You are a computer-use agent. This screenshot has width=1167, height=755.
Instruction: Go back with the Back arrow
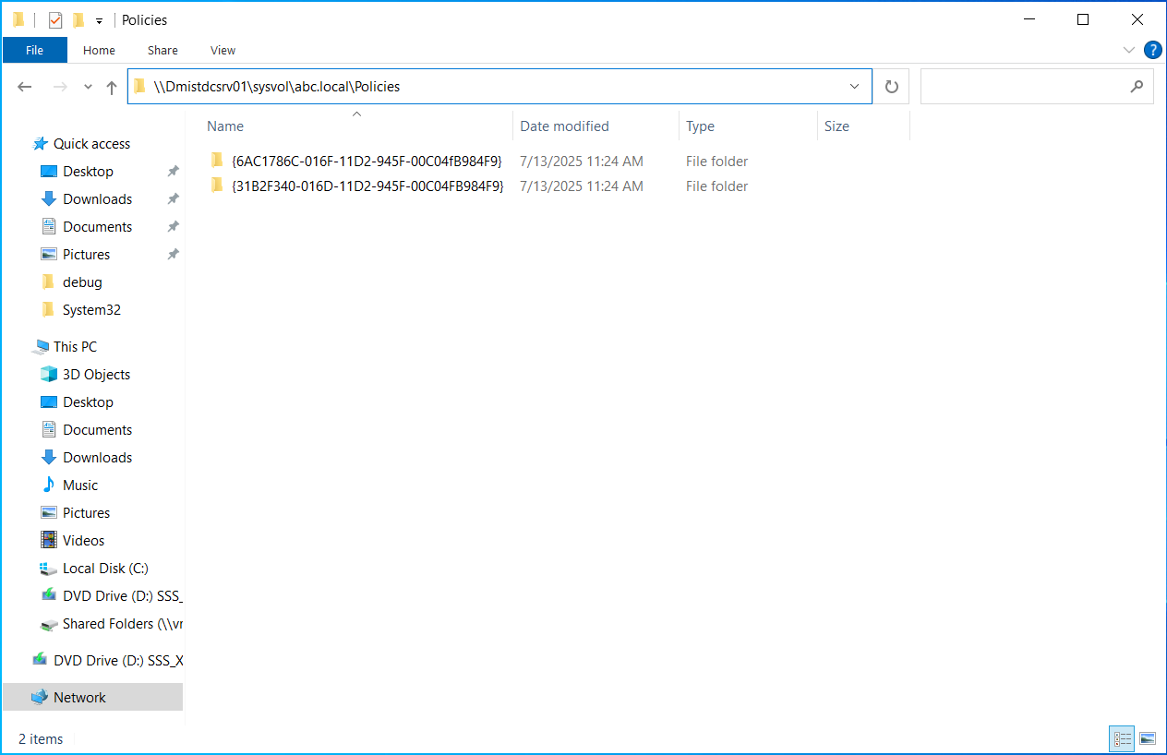tap(25, 87)
